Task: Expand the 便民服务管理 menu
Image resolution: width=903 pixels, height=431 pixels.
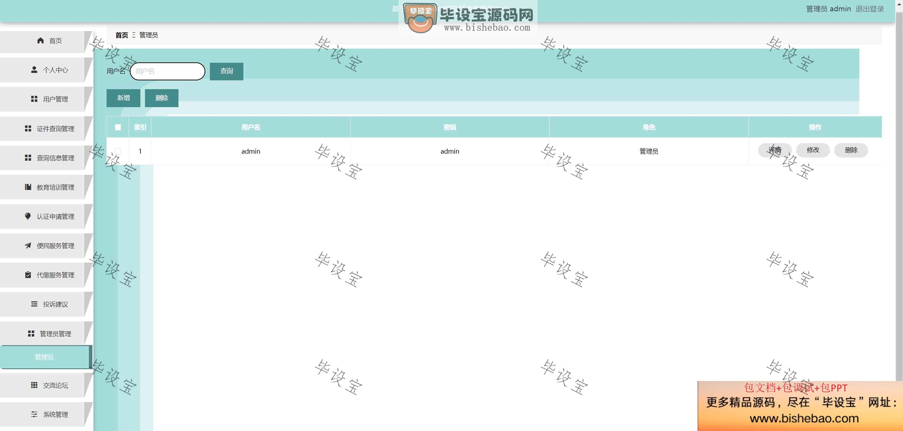Action: coord(46,246)
